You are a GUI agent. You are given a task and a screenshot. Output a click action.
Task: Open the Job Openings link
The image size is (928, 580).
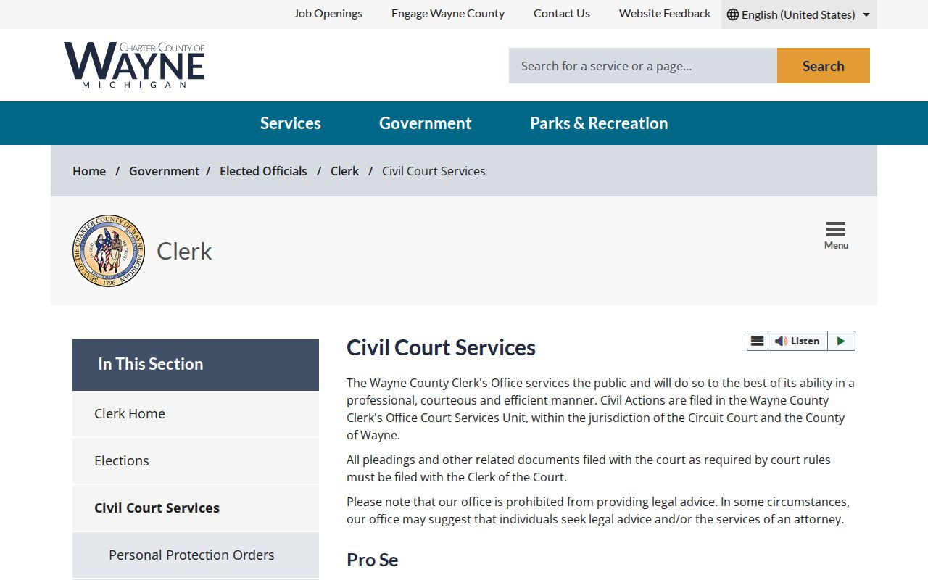pyautogui.click(x=328, y=13)
